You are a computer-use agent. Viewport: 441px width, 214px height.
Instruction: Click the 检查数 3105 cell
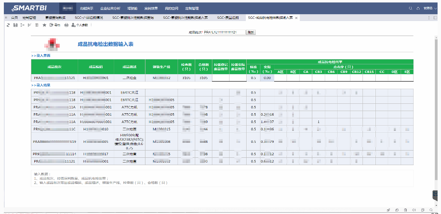[187, 78]
